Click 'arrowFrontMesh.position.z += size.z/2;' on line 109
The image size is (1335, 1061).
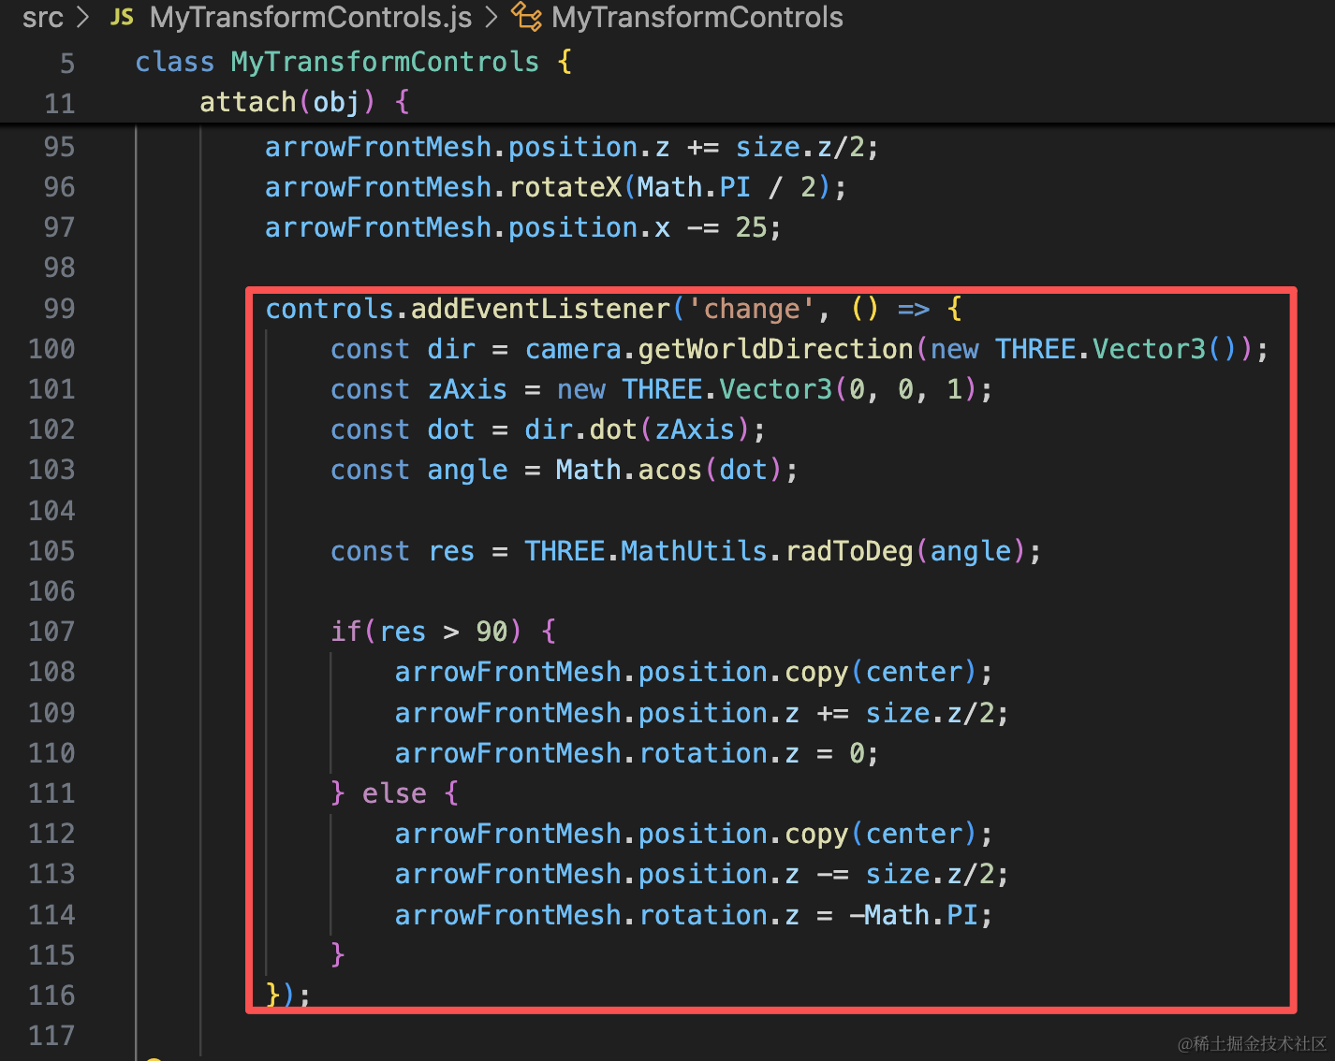[701, 713]
